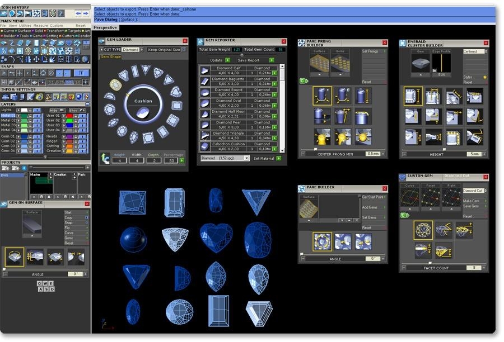Select first prong option in Pave Prong Builder
This screenshot has width=504, height=342.
click(322, 96)
